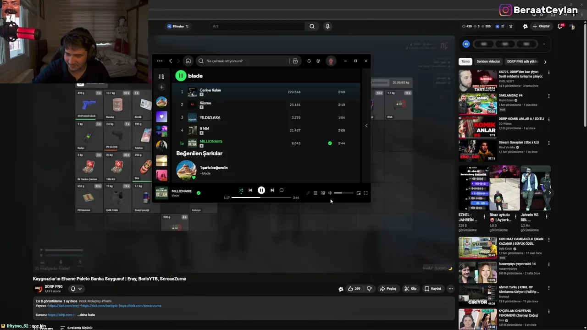587x330 pixels.
Task: Open connect to device icon
Action: 323,193
